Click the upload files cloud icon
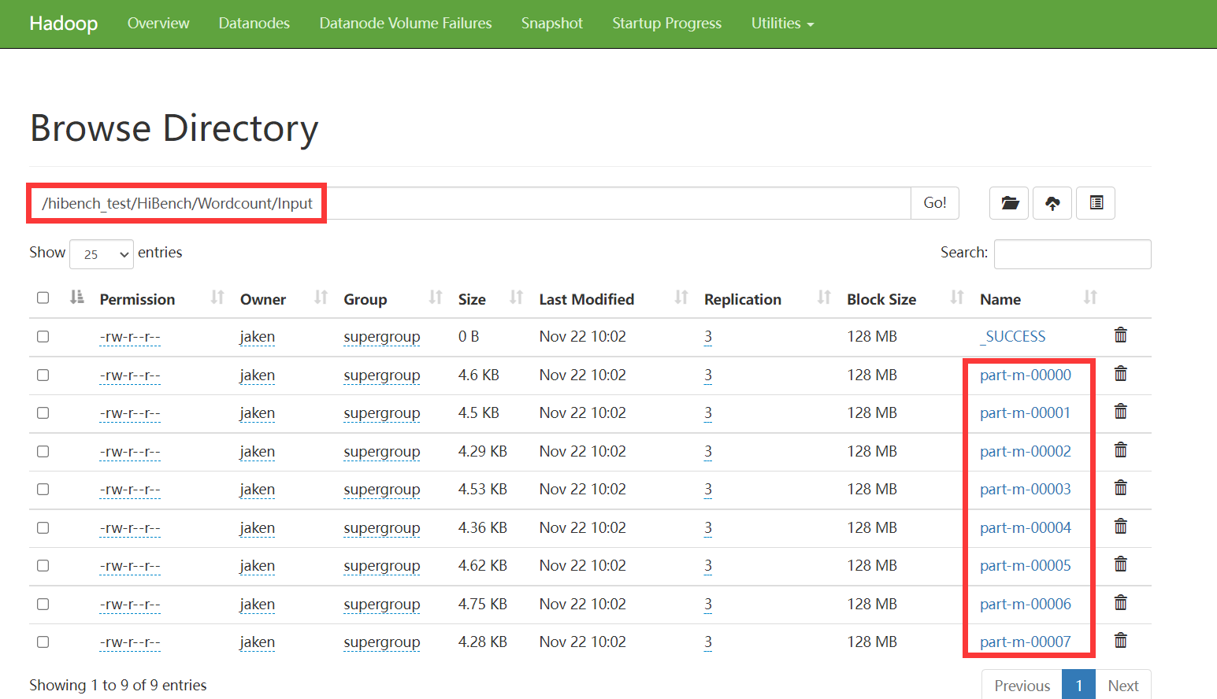1217x699 pixels. point(1052,203)
